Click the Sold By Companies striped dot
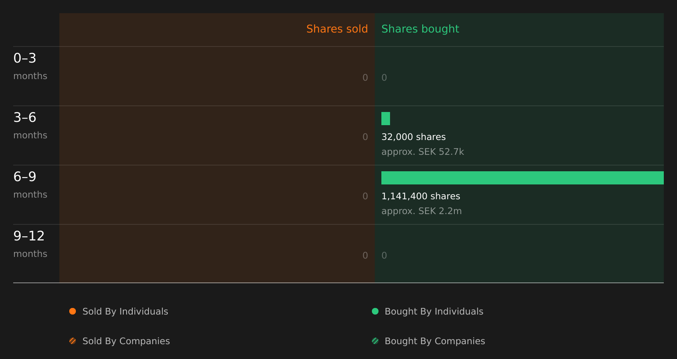The height and width of the screenshot is (359, 677). point(73,341)
